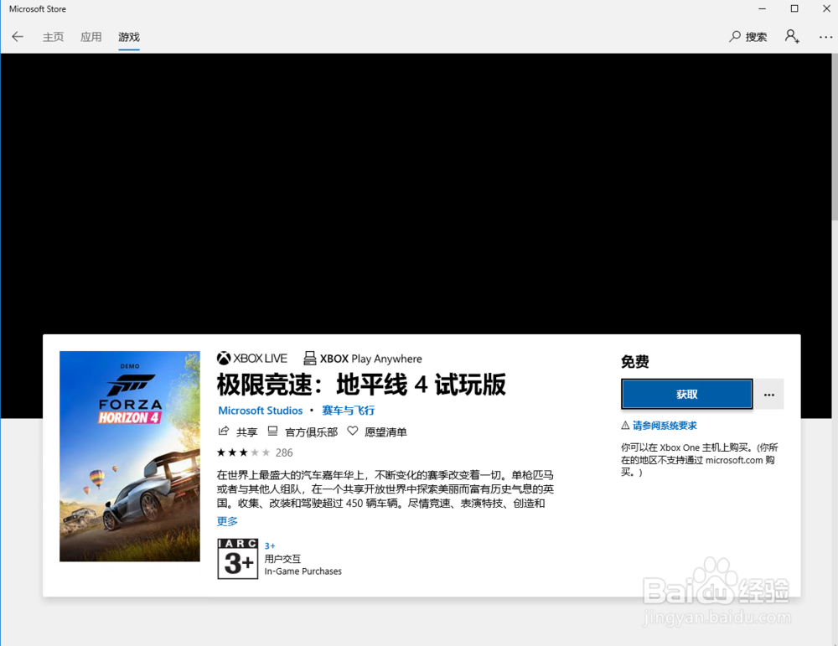Click the 获取 button to get the game
This screenshot has width=838, height=646.
pos(686,394)
